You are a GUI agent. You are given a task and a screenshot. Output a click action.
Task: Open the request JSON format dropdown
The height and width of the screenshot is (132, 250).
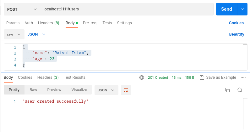pos(36,34)
